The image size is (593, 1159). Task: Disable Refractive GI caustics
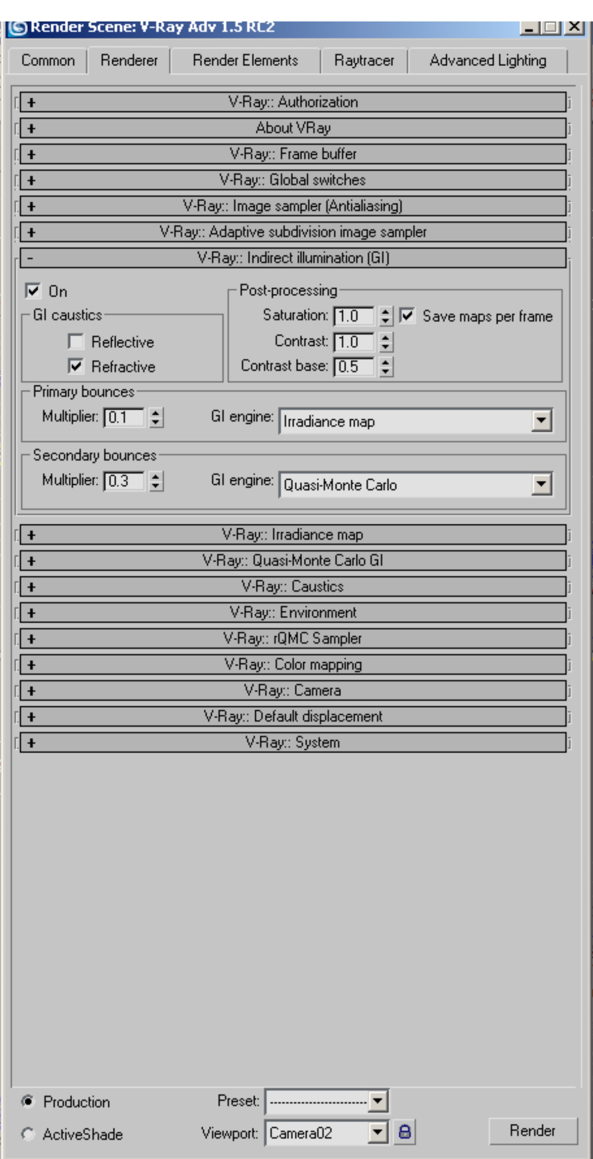[x=76, y=366]
